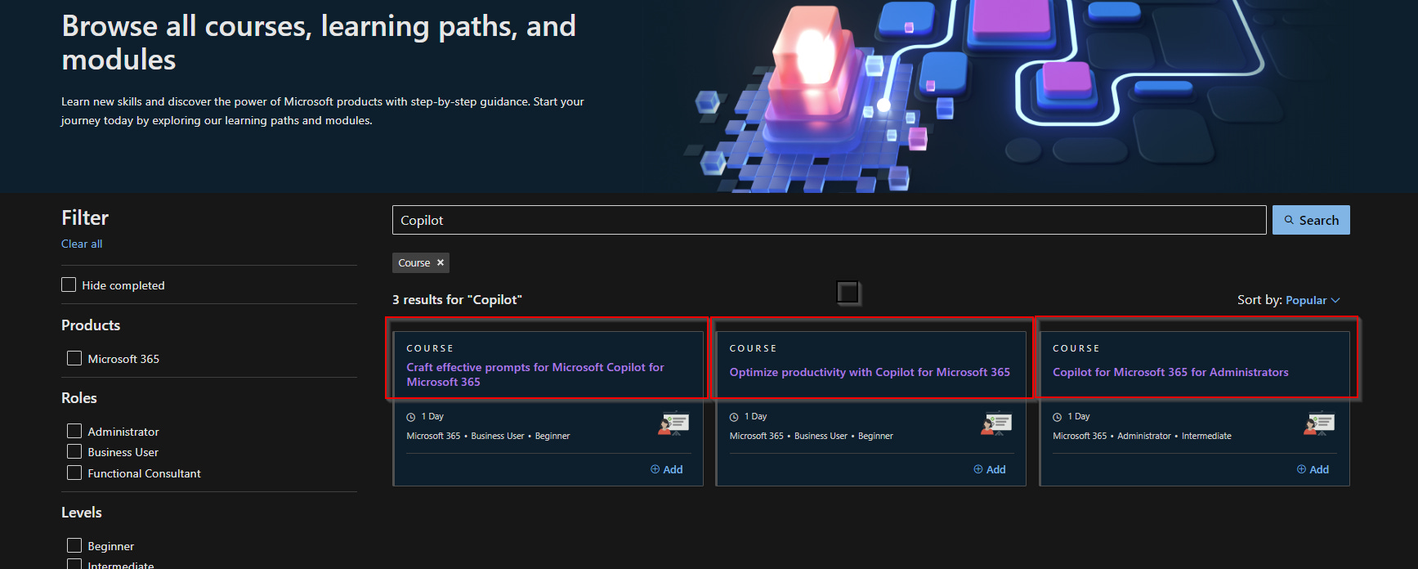
Task: Open Optimize productivity with Copilot for Microsoft 365
Action: pos(870,372)
